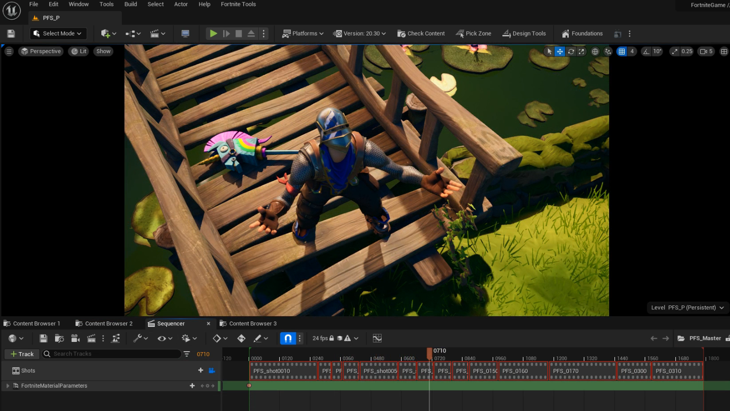
Task: Save the current level with the save icon
Action: (11, 33)
